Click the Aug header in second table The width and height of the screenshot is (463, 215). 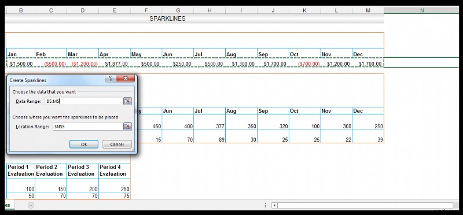[x=241, y=111]
